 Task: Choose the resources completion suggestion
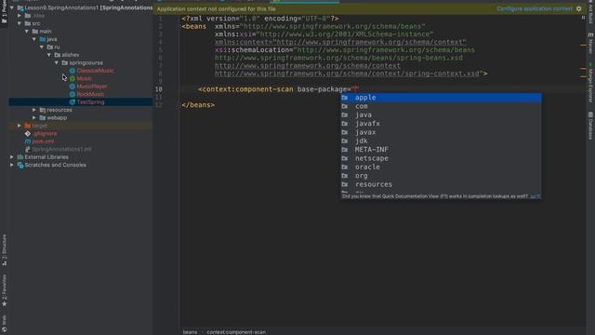tap(441, 184)
